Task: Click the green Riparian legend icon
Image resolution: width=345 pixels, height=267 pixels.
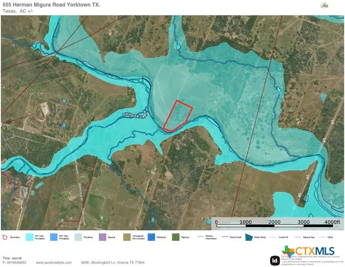Action: pos(176,237)
